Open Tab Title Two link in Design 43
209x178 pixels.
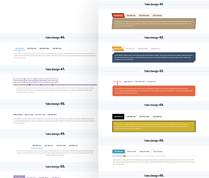[x=128, y=82]
